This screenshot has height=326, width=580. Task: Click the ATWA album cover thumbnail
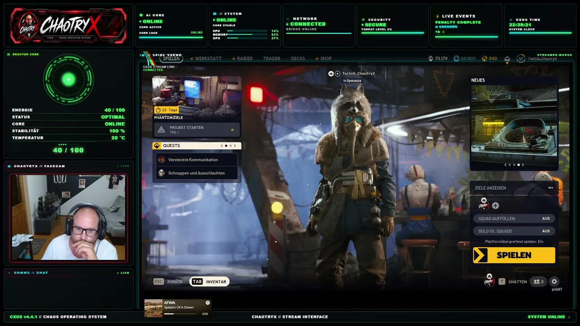[x=154, y=308]
